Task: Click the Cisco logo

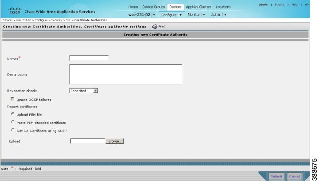Action: [15, 10]
